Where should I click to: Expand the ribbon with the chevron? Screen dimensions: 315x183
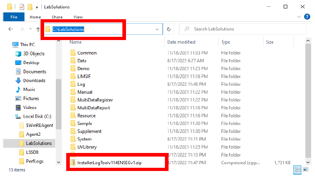299,17
